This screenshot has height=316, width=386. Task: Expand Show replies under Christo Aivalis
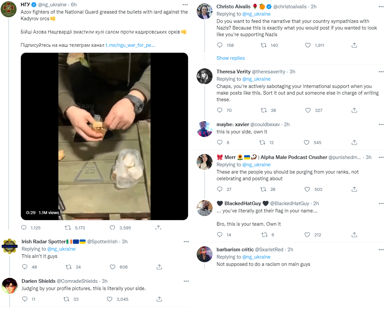(230, 58)
